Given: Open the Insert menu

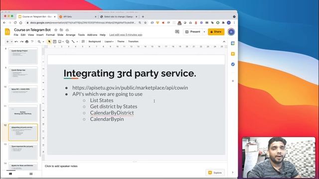Looking at the screenshot, I should point(40,35).
